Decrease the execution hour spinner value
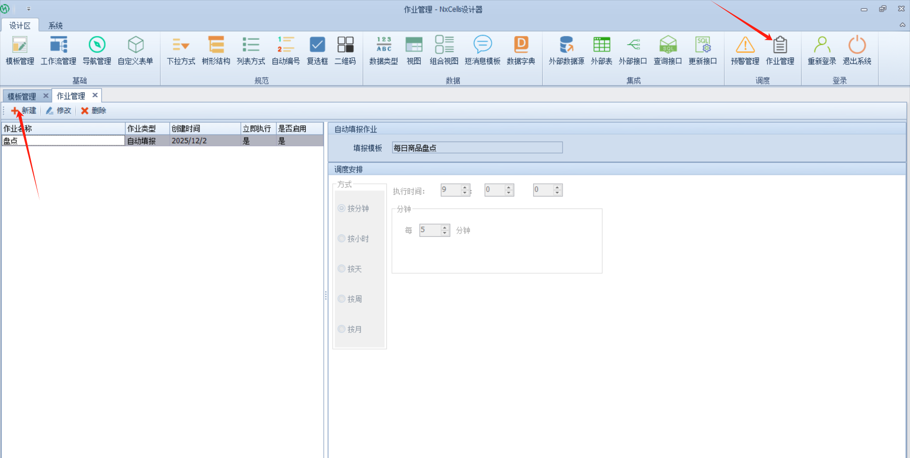 465,193
